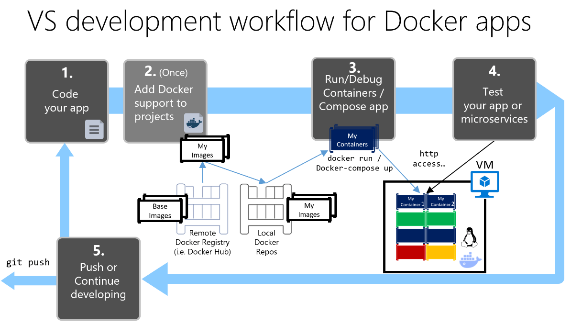Collapse the Local Docker Repos group
Image resolution: width=571 pixels, height=325 pixels.
(x=266, y=208)
